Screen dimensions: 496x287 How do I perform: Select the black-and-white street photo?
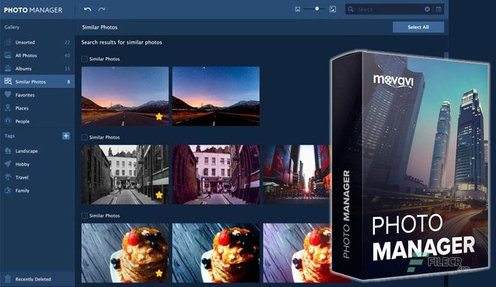[x=125, y=174]
